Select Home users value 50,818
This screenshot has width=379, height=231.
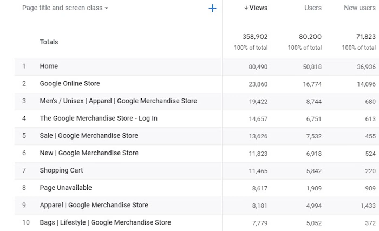pos(312,67)
